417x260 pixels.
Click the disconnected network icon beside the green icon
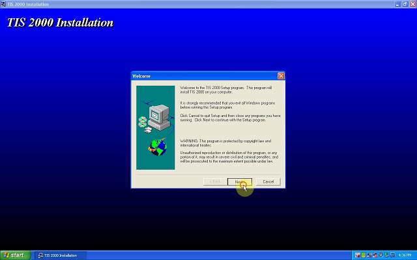point(369,255)
